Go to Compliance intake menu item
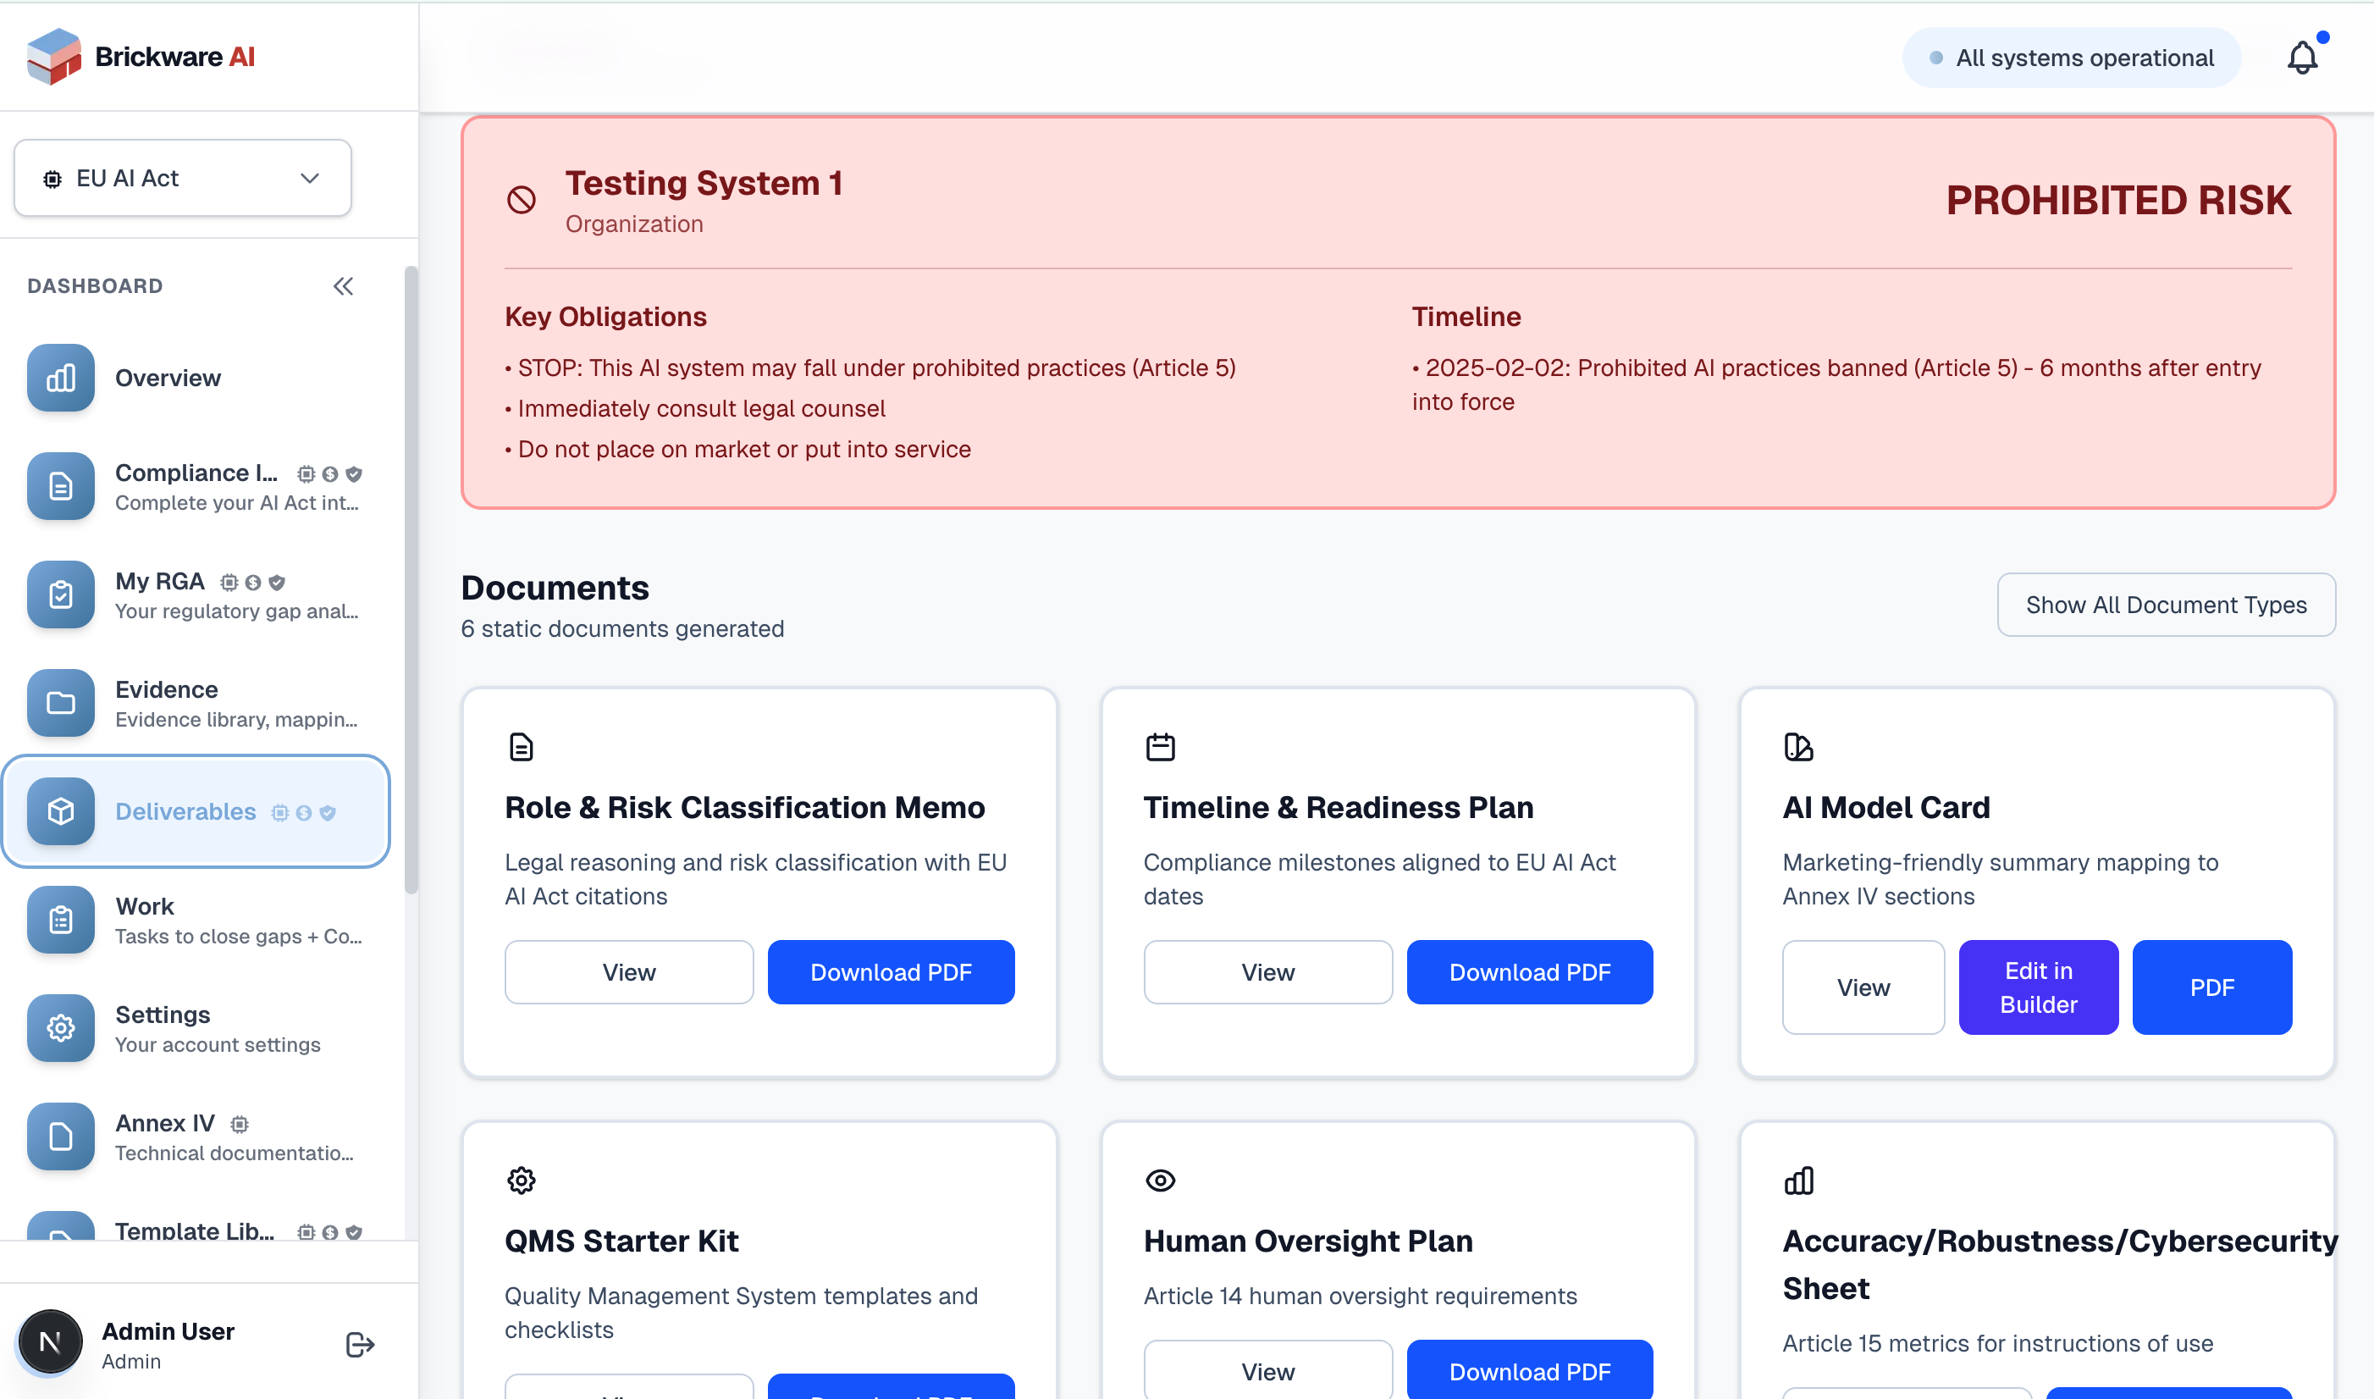2374x1399 pixels. pyautogui.click(x=196, y=486)
